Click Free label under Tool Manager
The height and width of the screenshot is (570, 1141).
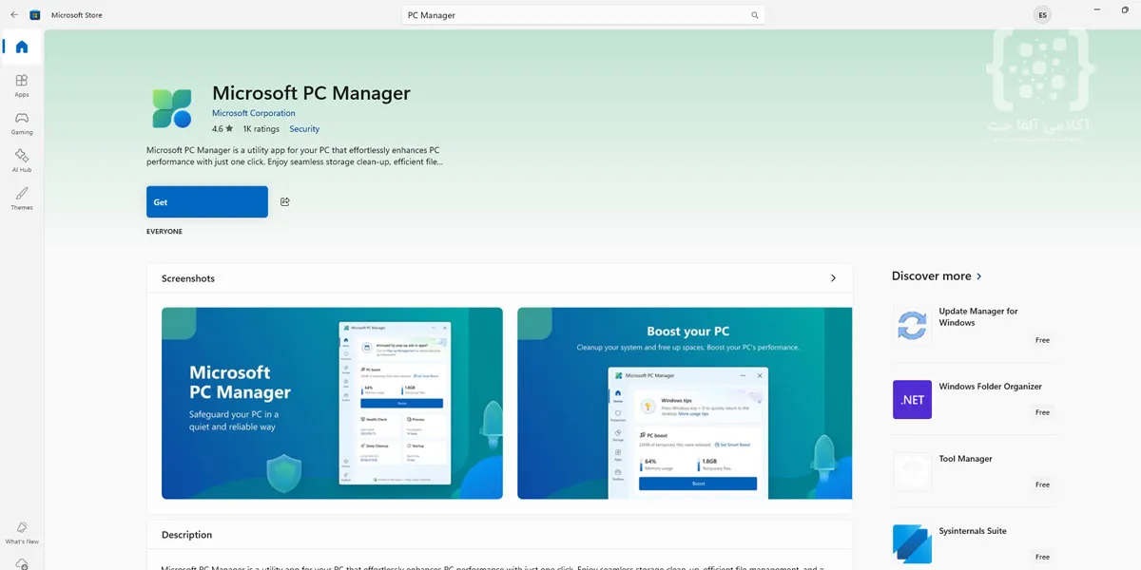coord(1043,484)
